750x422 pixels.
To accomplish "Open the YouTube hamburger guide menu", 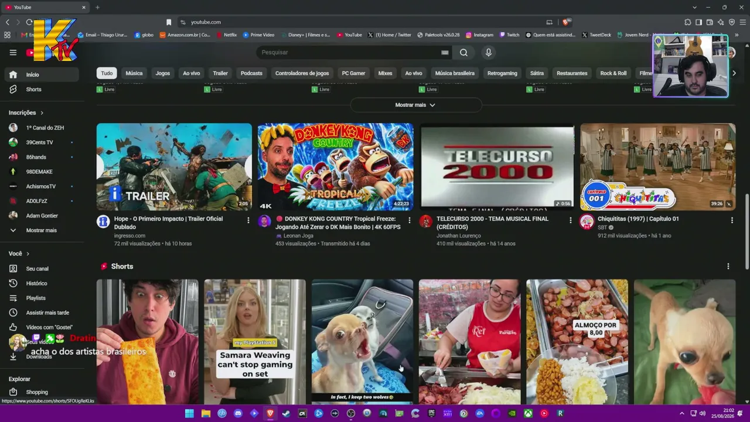I will pos(13,52).
